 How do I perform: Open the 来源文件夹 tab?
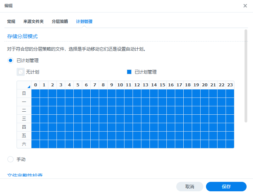coord(33,22)
